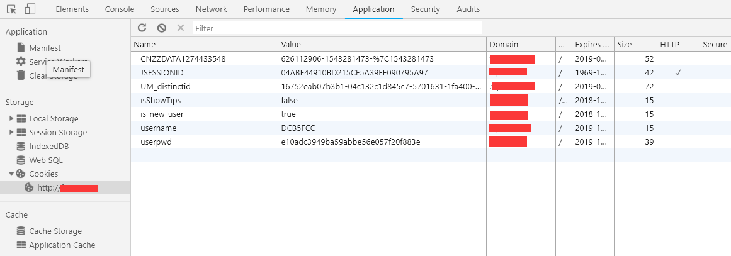Click the delete selected cookie X icon
The height and width of the screenshot is (256, 731).
point(180,28)
